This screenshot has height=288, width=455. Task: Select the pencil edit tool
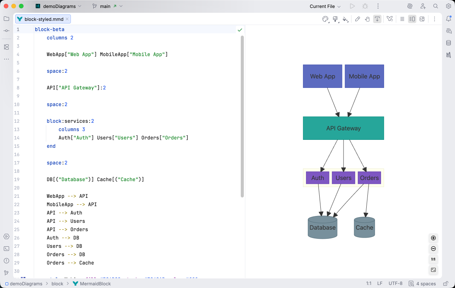point(358,19)
